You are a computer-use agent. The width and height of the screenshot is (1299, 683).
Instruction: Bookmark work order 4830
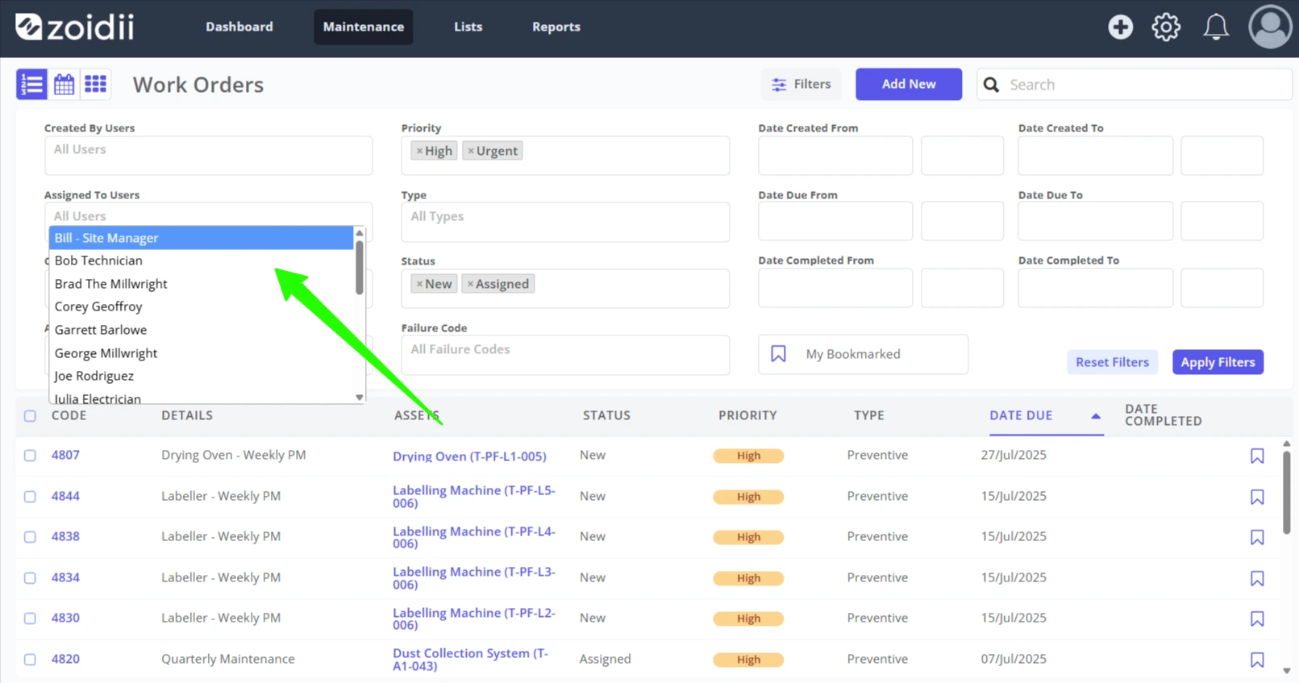pos(1257,618)
